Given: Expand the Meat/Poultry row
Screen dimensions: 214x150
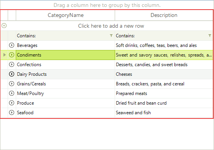Looking at the screenshot, I should pos(12,93).
